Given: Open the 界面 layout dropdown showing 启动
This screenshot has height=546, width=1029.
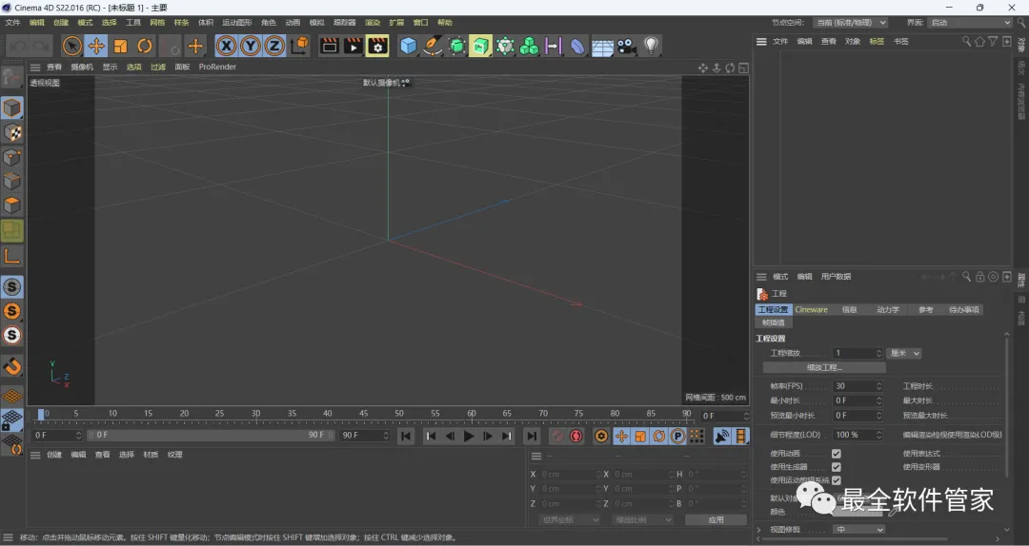Looking at the screenshot, I should click(x=969, y=22).
